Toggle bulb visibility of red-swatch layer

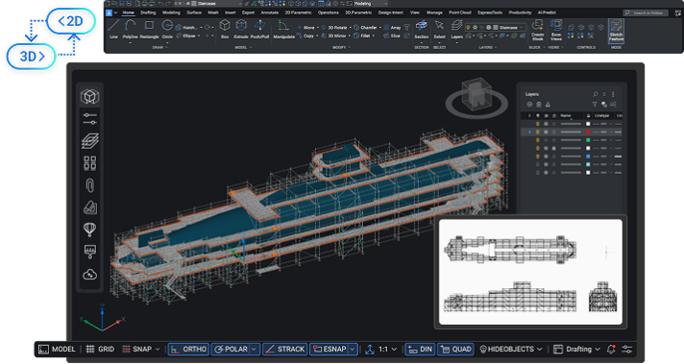pyautogui.click(x=537, y=133)
